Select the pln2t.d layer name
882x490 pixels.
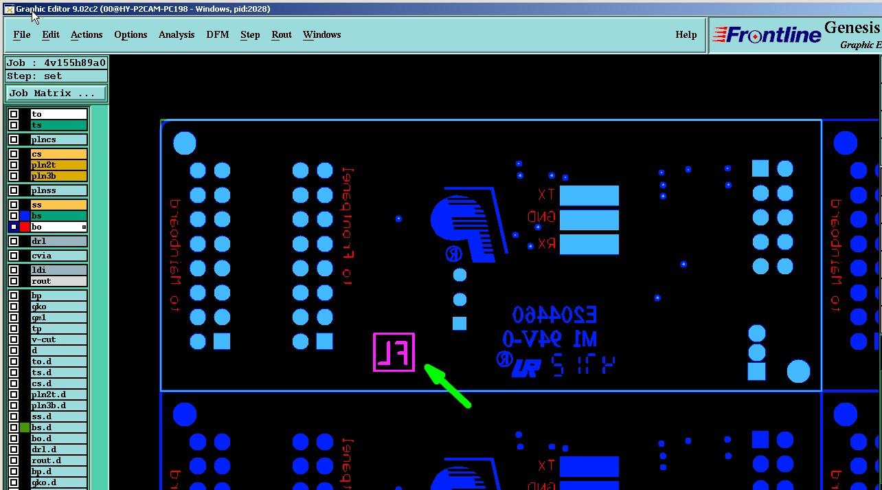coord(59,394)
